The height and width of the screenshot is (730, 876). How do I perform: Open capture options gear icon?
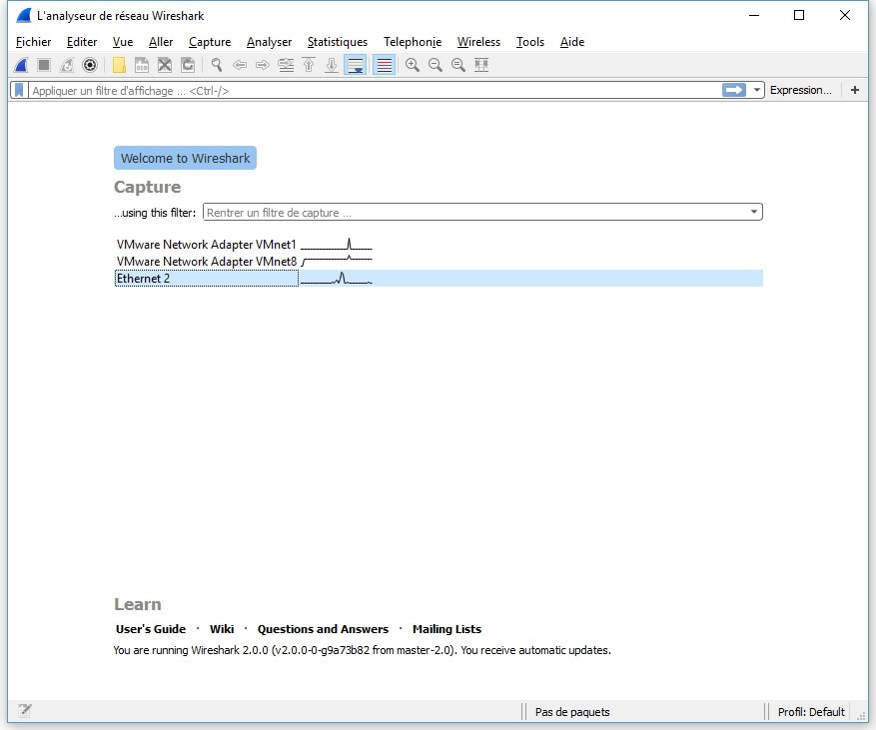[x=89, y=65]
